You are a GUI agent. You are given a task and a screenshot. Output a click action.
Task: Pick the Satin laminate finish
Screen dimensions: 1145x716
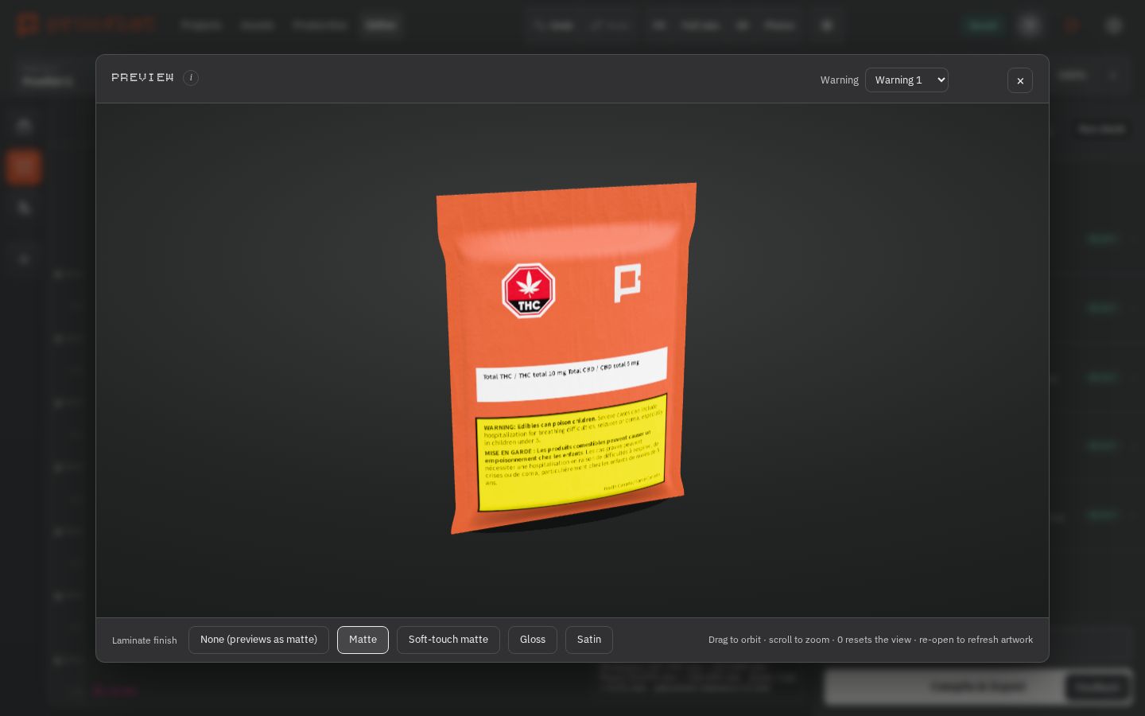click(x=589, y=640)
